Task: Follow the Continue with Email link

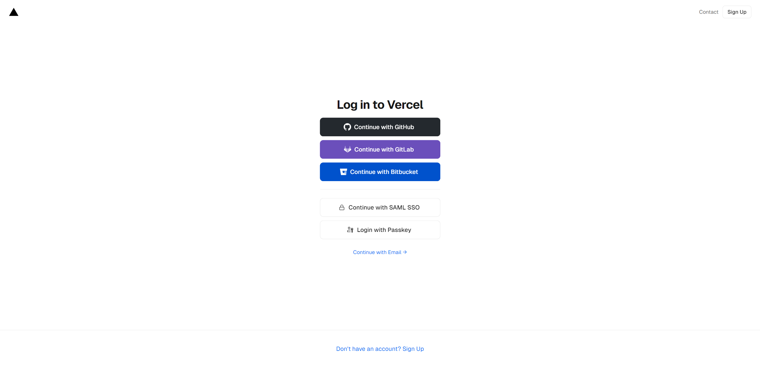Action: click(380, 252)
